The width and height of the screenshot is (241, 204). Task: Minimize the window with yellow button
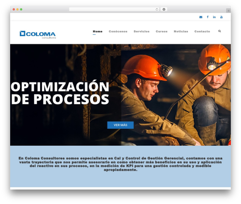pos(17,9)
